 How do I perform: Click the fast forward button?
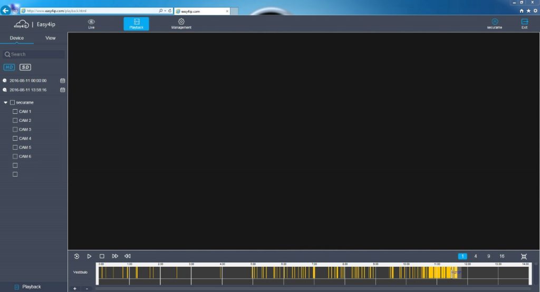tap(115, 256)
